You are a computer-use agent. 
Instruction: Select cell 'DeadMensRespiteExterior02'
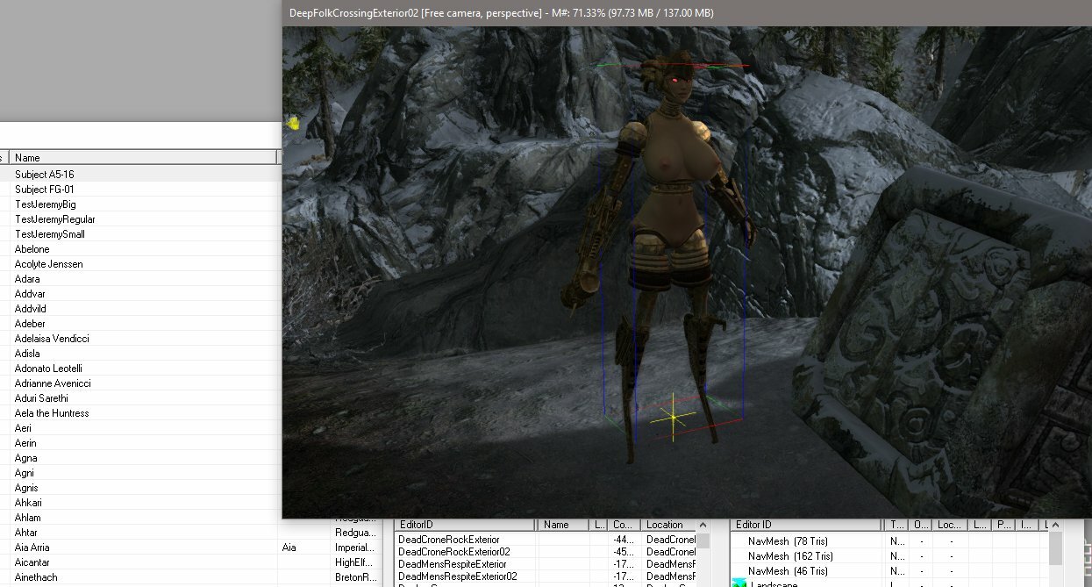click(x=457, y=576)
